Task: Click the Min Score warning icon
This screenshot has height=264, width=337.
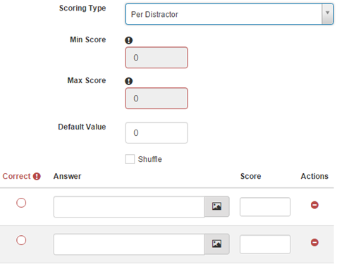Action: pos(128,40)
